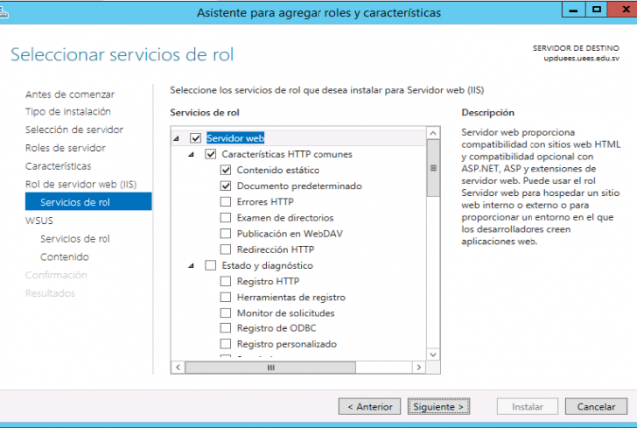Check the Servidor web checkbox
Viewport: 637px width, 428px height.
(x=196, y=139)
